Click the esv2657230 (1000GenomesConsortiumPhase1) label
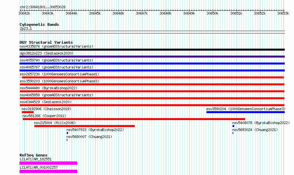 coord(59,74)
